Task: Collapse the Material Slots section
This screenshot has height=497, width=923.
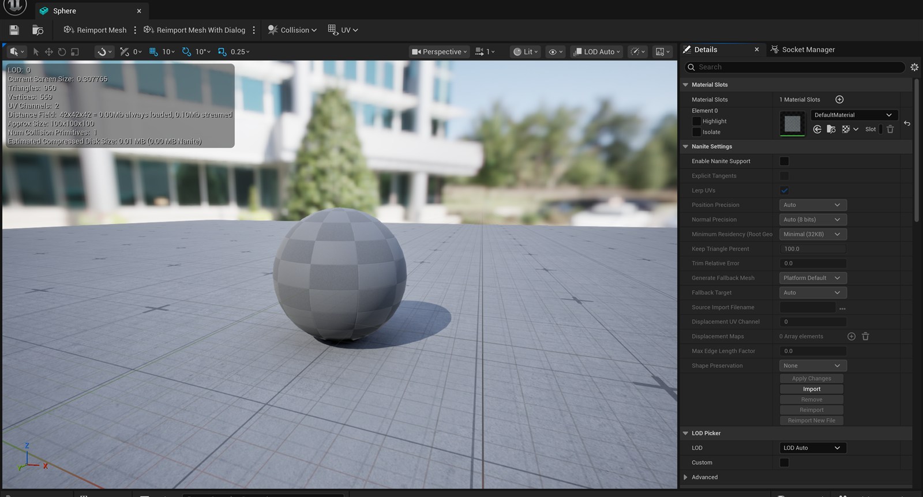Action: pos(685,85)
